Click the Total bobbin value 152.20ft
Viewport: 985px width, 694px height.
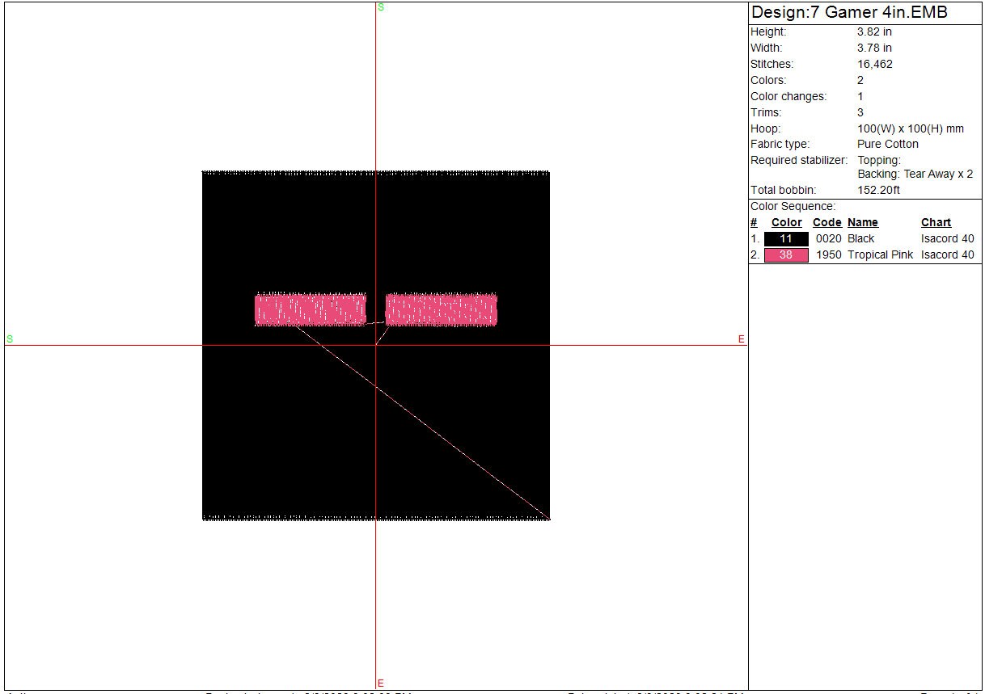[x=878, y=191]
